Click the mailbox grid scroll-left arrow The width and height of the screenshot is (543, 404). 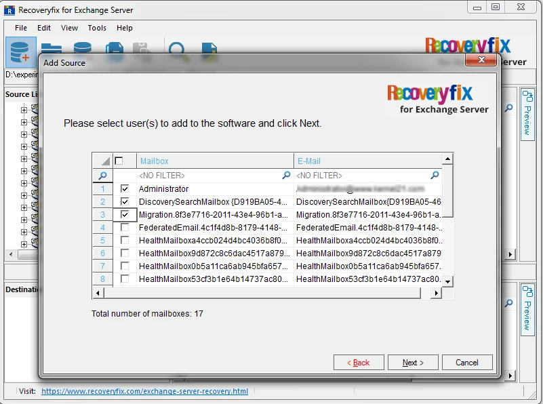[98, 294]
